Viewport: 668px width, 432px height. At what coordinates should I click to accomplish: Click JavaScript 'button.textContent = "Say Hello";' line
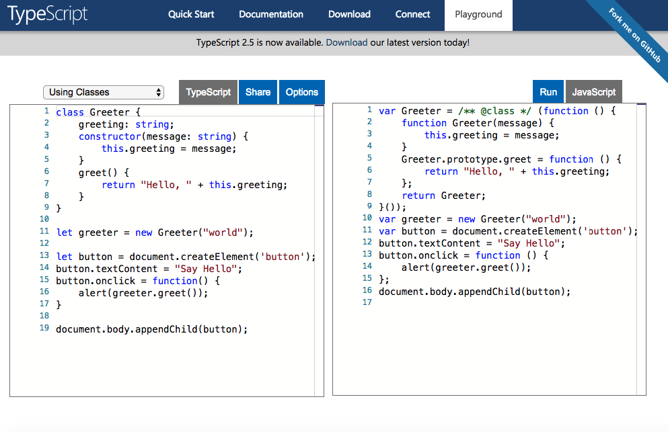[x=472, y=243]
